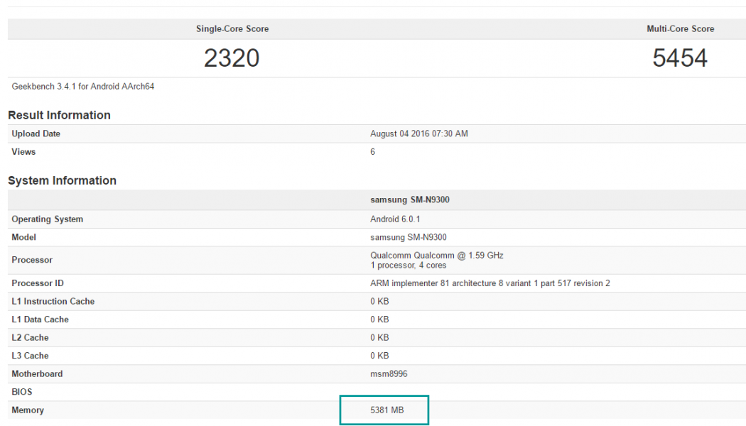Click the Model row label
This screenshot has width=746, height=426.
tap(23, 237)
